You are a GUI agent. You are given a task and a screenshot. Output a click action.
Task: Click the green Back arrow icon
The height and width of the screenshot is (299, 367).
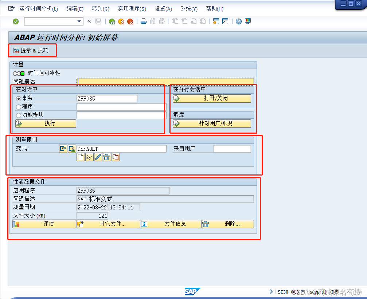click(112, 21)
